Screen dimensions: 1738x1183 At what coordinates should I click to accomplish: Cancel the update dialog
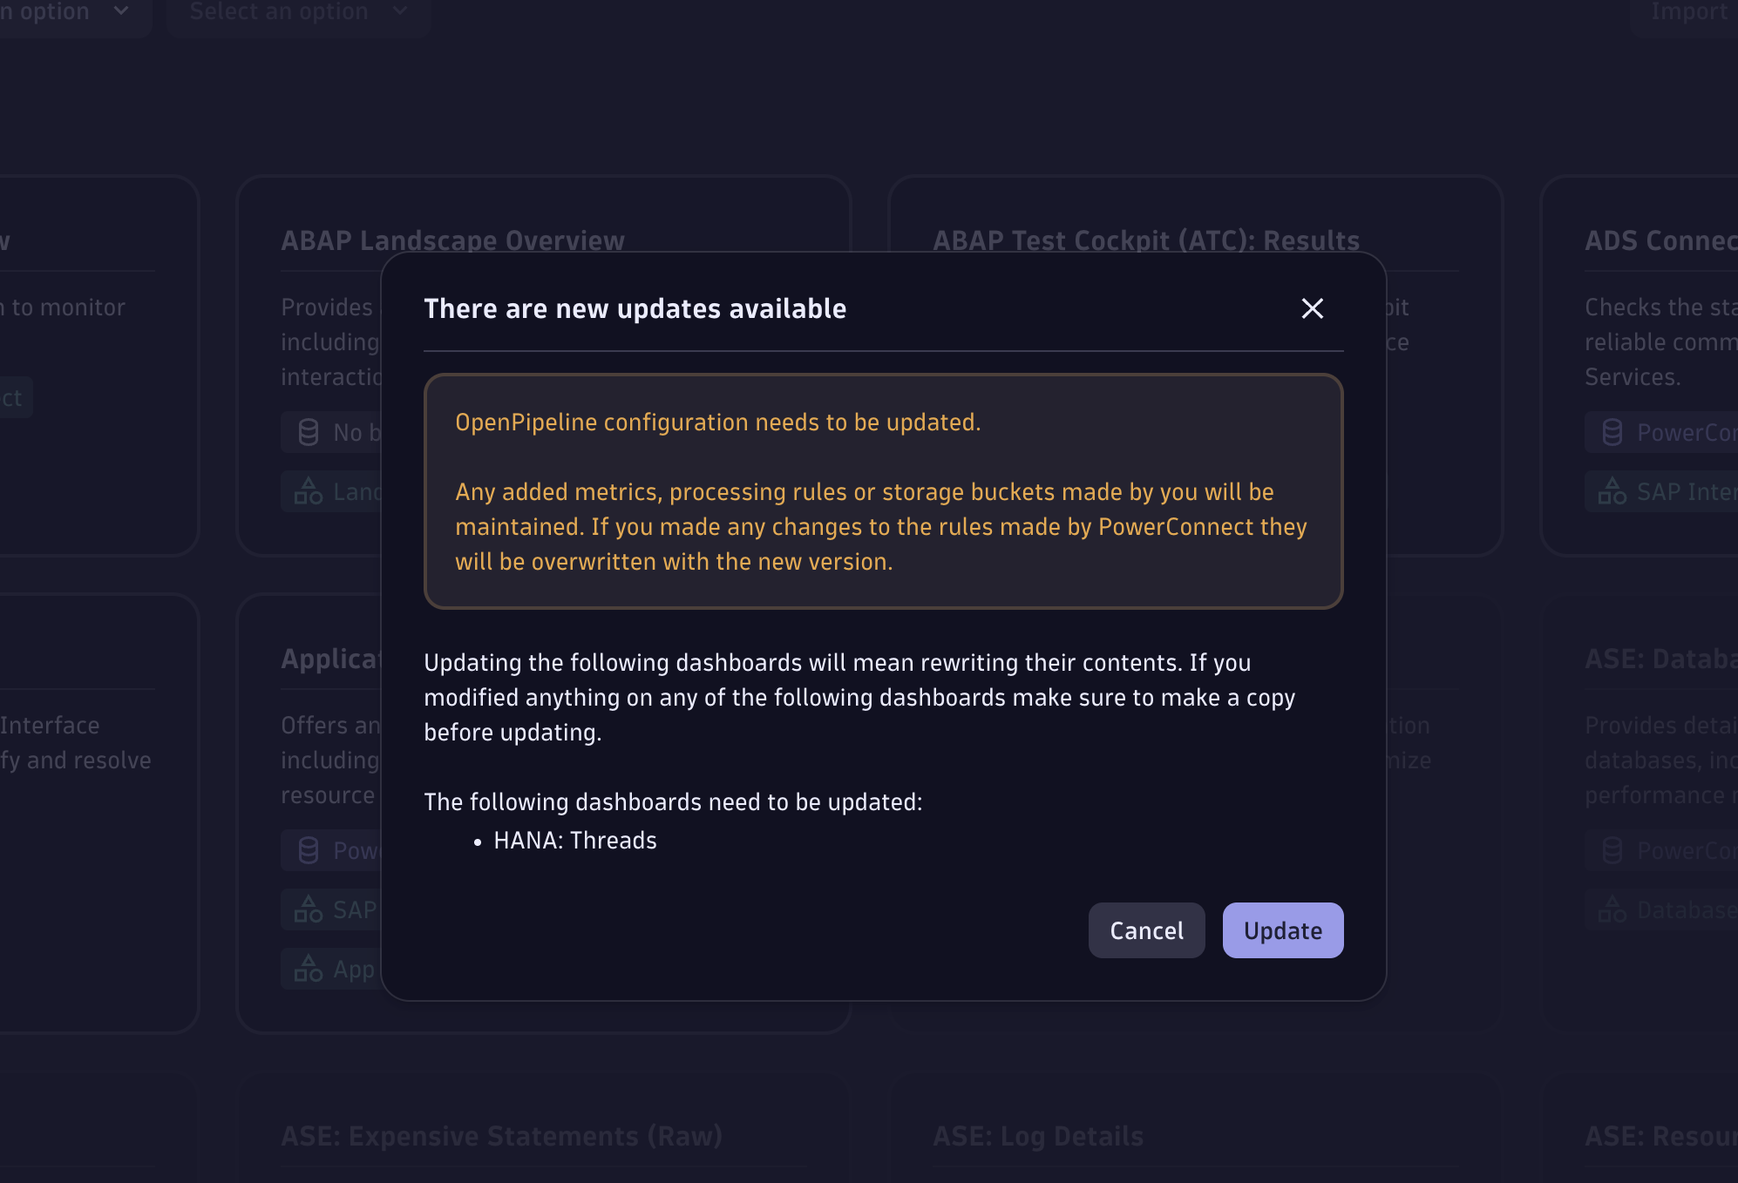coord(1145,929)
